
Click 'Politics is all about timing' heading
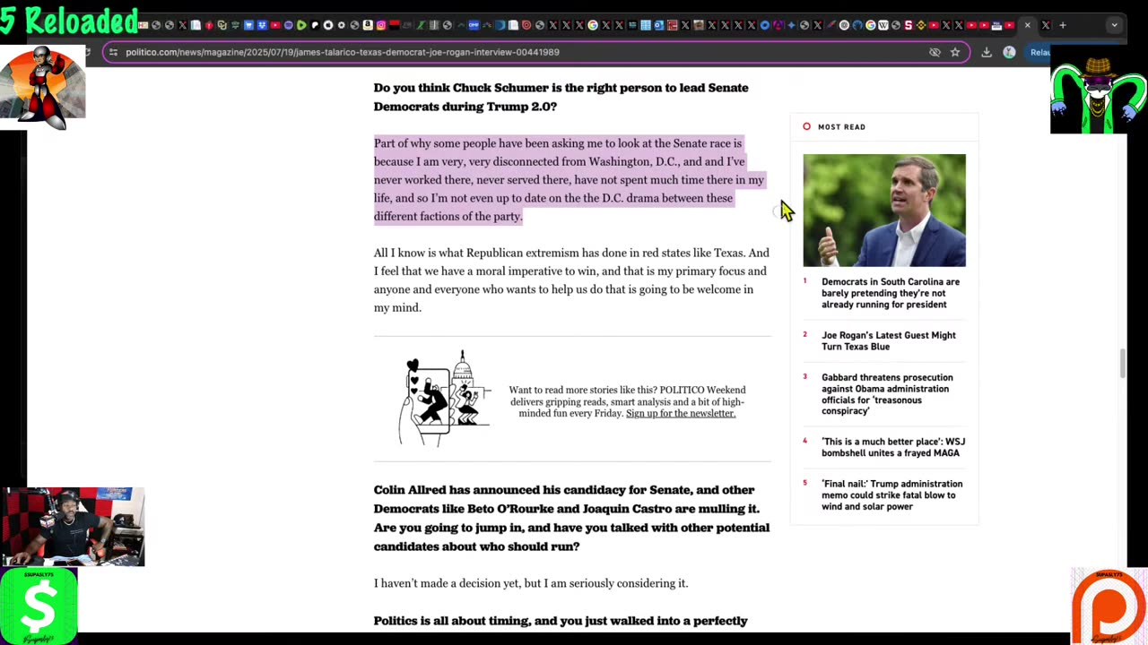click(x=561, y=621)
